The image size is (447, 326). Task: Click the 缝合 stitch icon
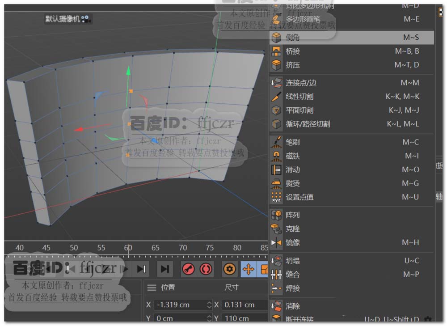(276, 275)
